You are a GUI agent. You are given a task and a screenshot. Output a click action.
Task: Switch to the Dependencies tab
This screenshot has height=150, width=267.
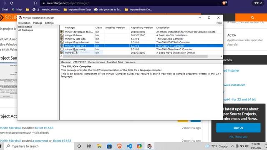(96, 62)
